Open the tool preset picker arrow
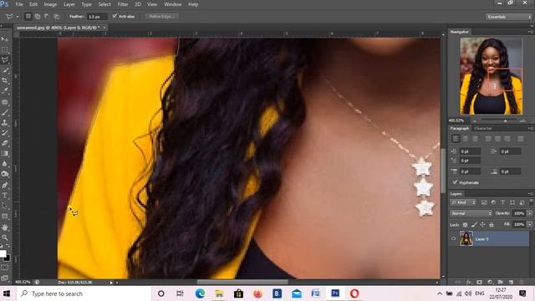 click(18, 17)
